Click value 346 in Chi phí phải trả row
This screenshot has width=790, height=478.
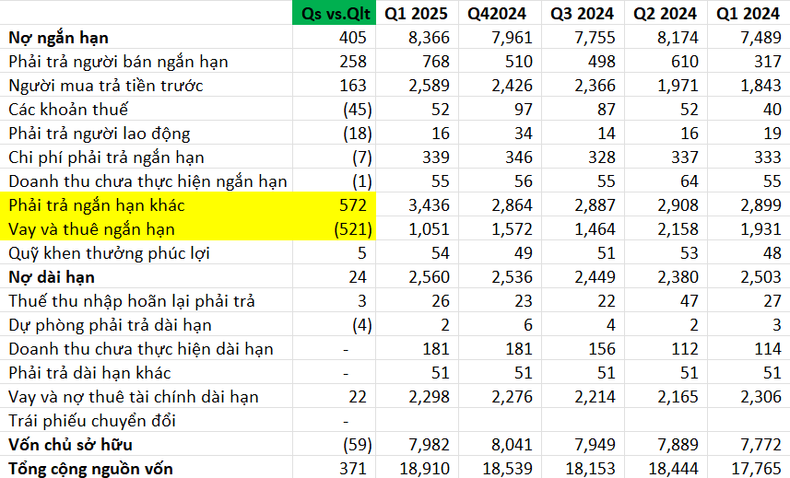coord(519,157)
